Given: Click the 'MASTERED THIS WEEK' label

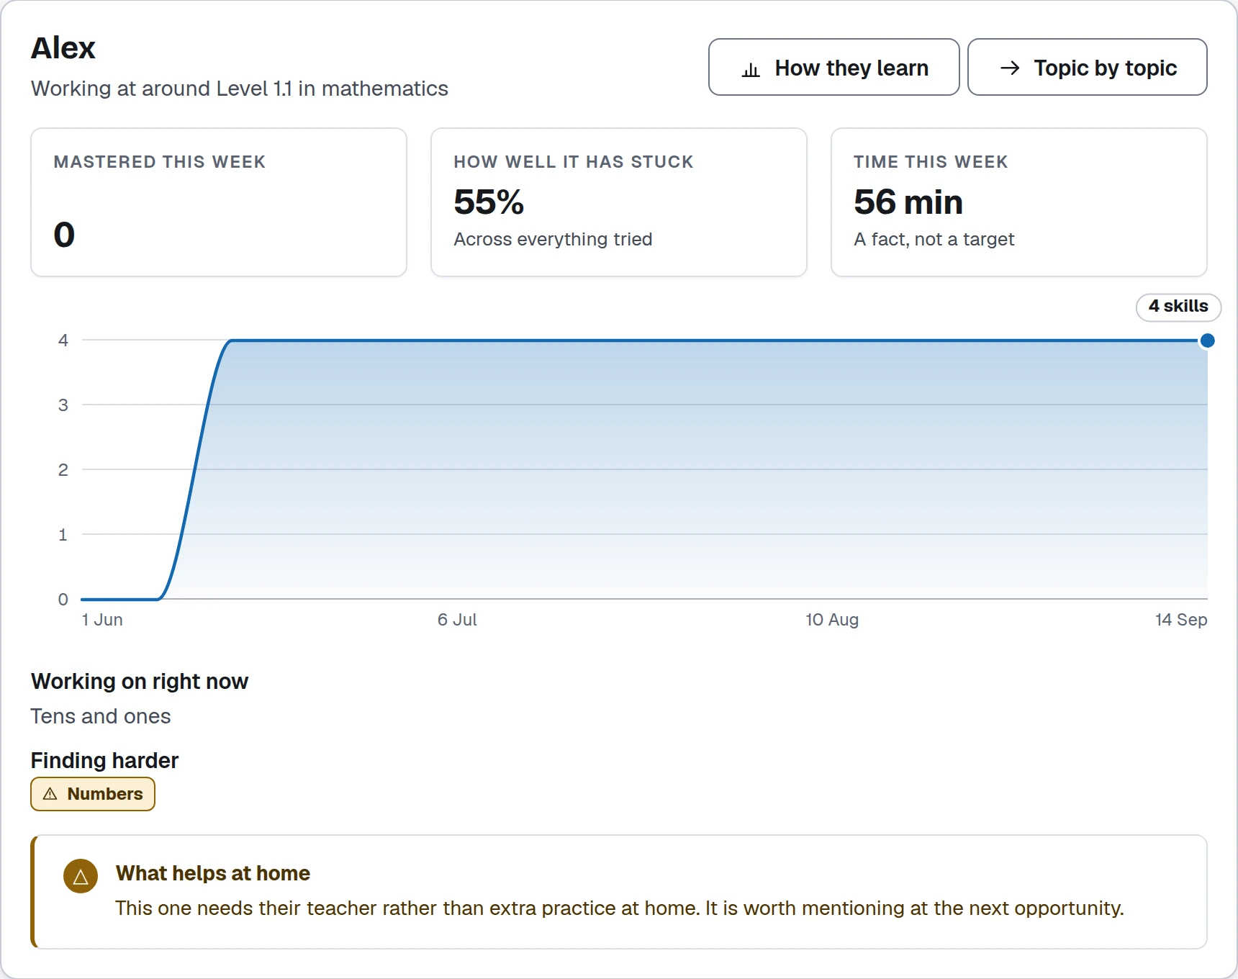Looking at the screenshot, I should click(x=160, y=162).
